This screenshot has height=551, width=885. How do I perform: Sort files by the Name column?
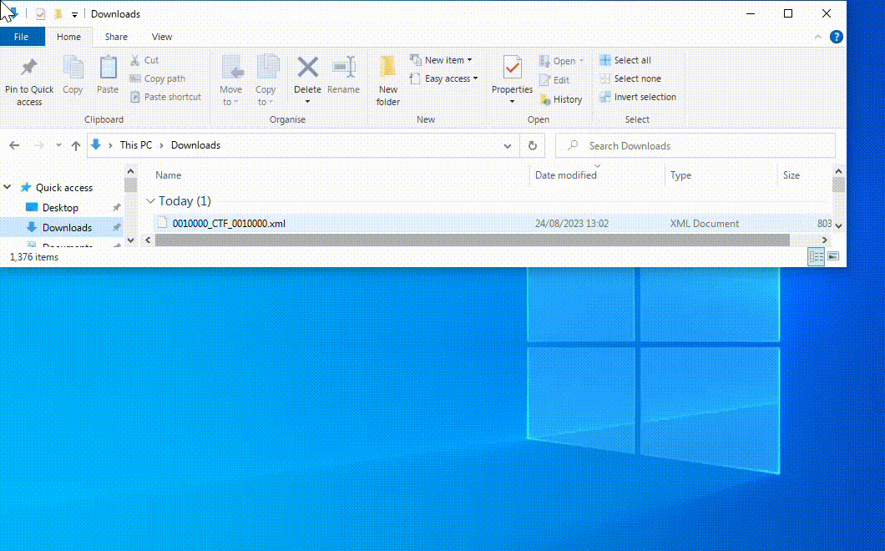pyautogui.click(x=168, y=175)
